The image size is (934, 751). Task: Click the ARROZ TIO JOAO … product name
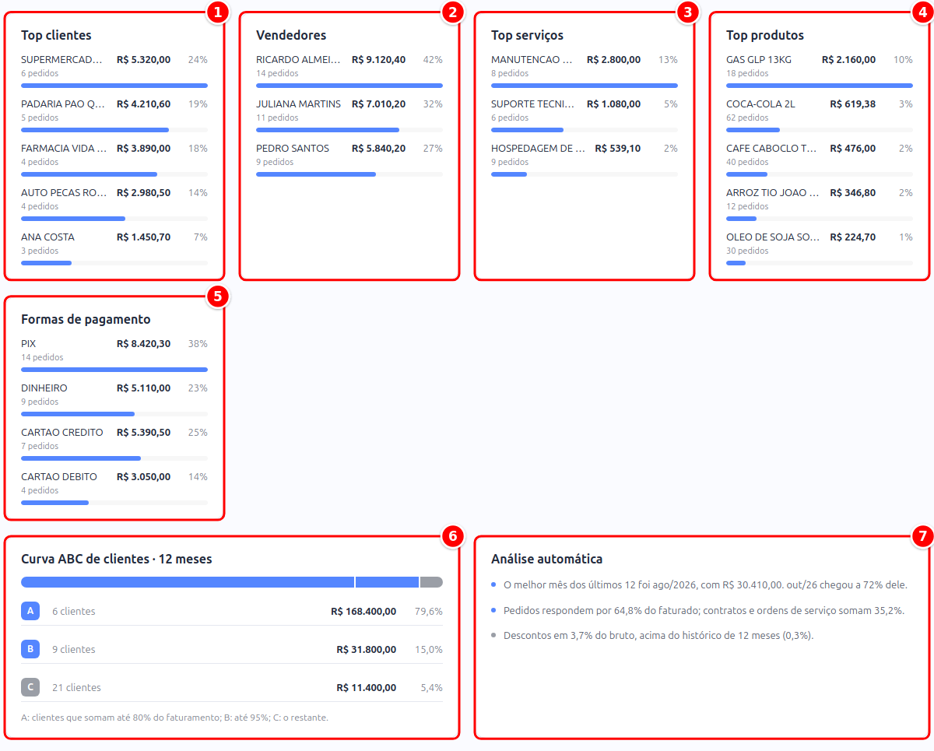click(x=773, y=193)
